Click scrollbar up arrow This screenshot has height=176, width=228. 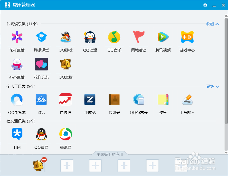(226, 16)
